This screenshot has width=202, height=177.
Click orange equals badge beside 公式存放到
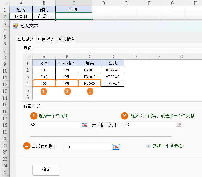coord(27,146)
